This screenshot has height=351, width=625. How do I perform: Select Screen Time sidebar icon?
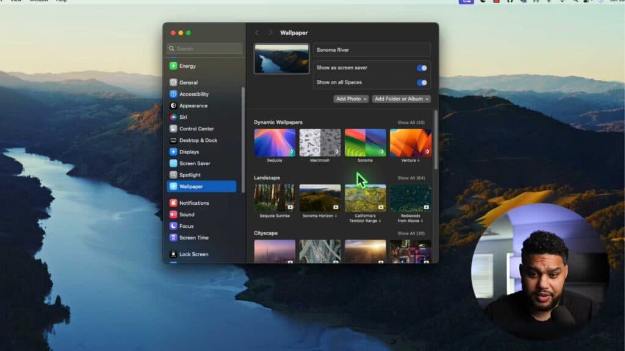click(173, 238)
